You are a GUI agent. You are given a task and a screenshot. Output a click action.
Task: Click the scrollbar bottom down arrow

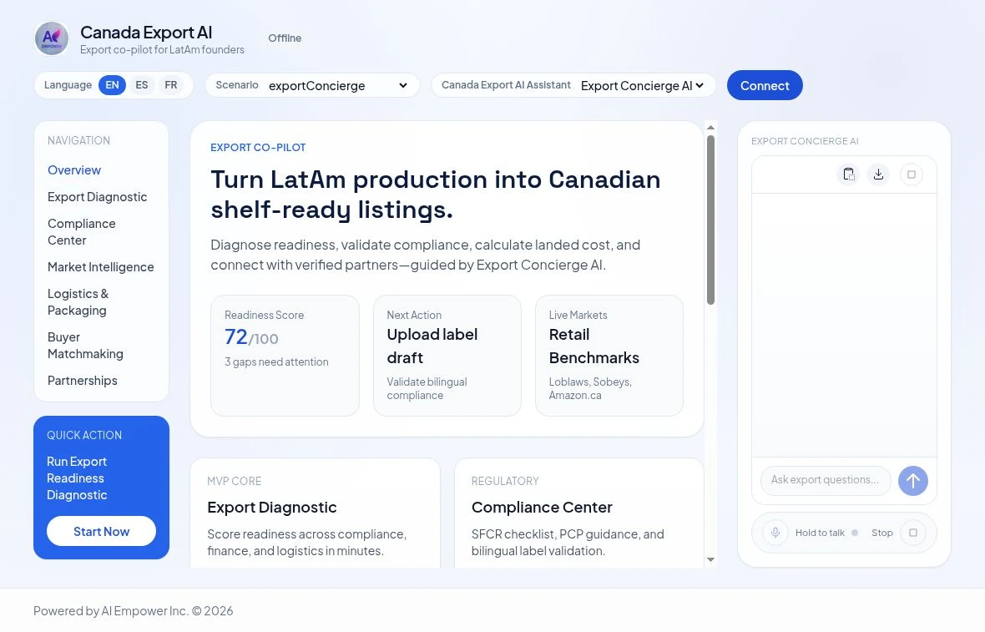[x=710, y=559]
